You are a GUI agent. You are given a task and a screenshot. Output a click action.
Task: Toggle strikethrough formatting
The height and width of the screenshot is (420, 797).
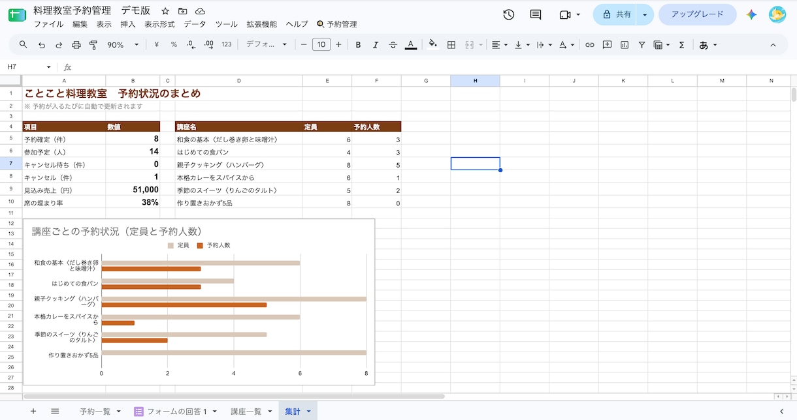[393, 45]
